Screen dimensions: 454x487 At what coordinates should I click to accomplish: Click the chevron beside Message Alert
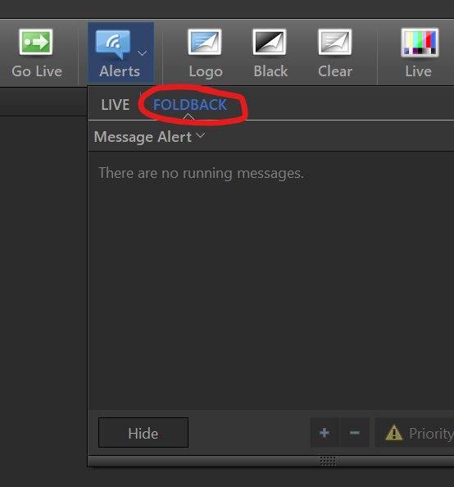(x=201, y=135)
